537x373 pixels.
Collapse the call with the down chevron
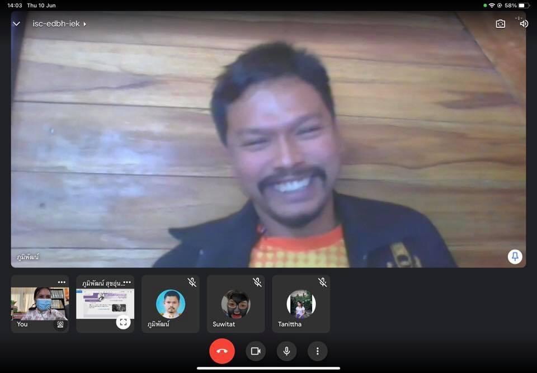pyautogui.click(x=16, y=24)
